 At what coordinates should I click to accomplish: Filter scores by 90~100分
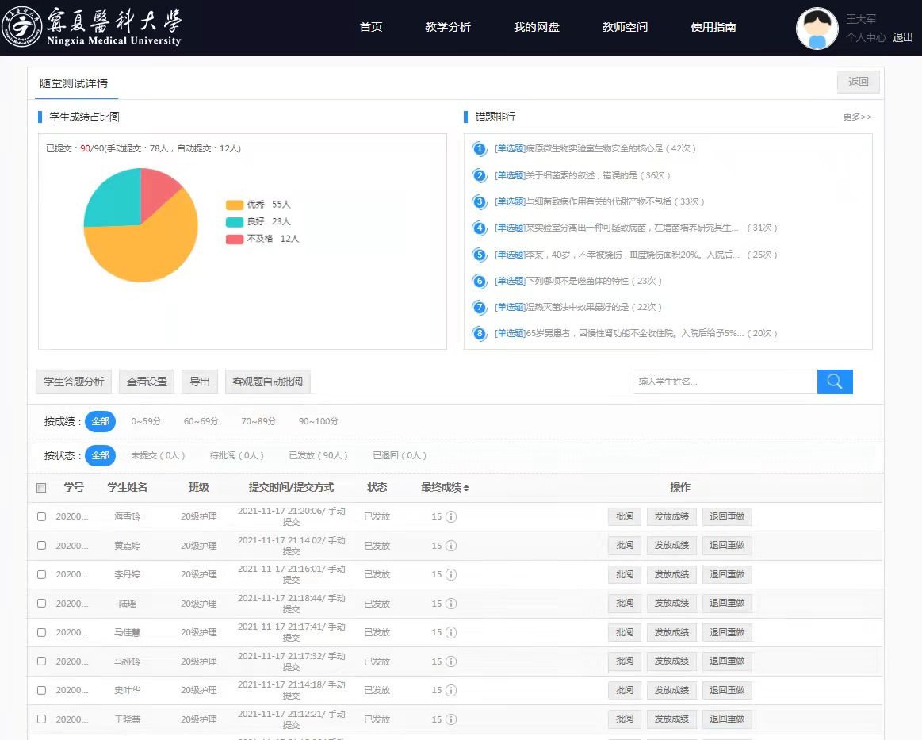318,421
